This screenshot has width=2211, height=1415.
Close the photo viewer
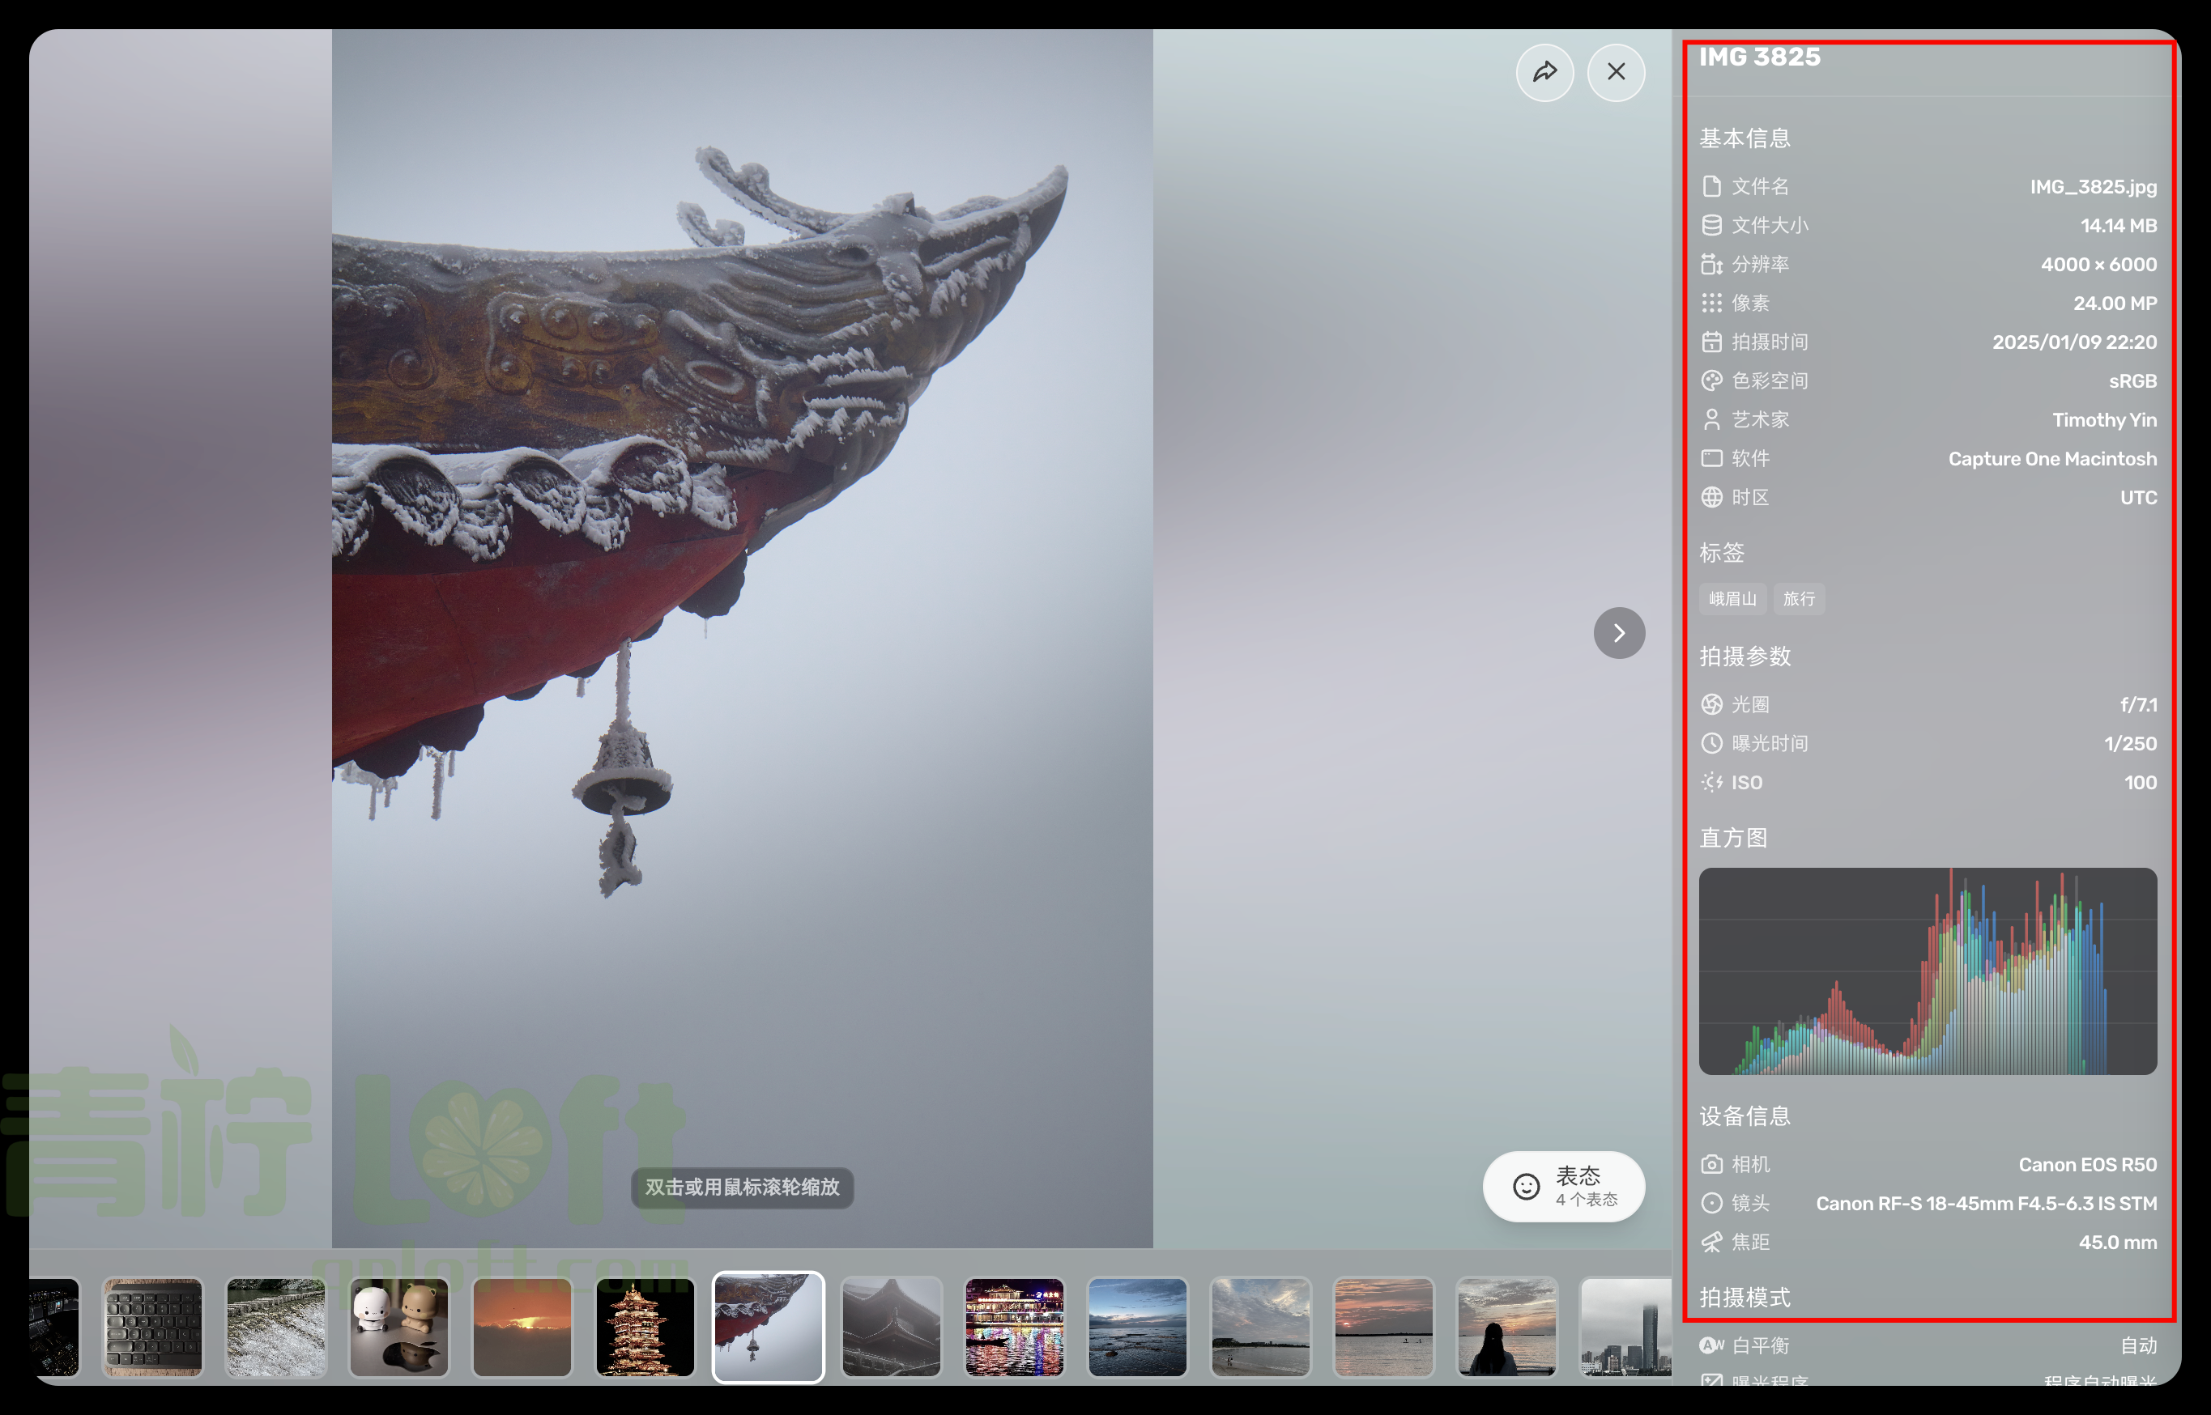(x=1615, y=72)
